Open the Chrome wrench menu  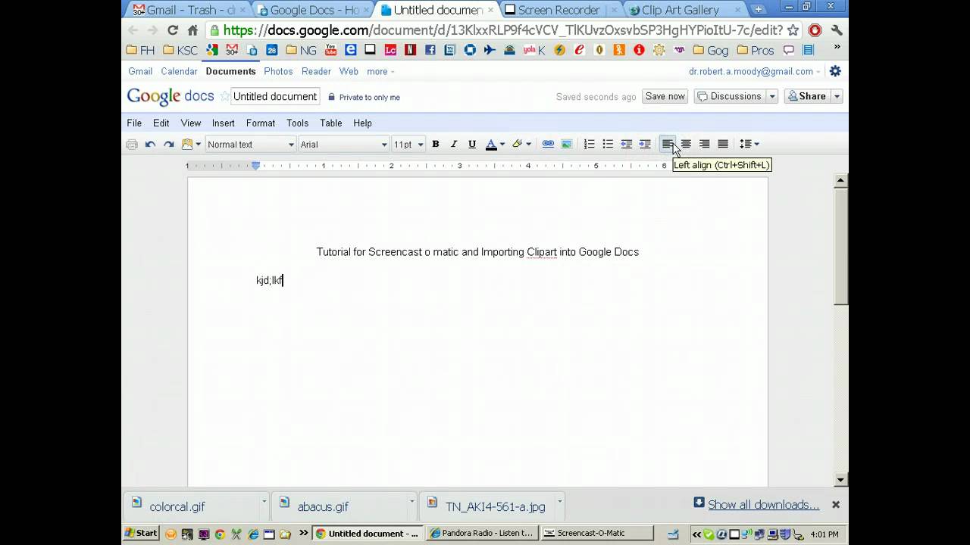pos(837,30)
